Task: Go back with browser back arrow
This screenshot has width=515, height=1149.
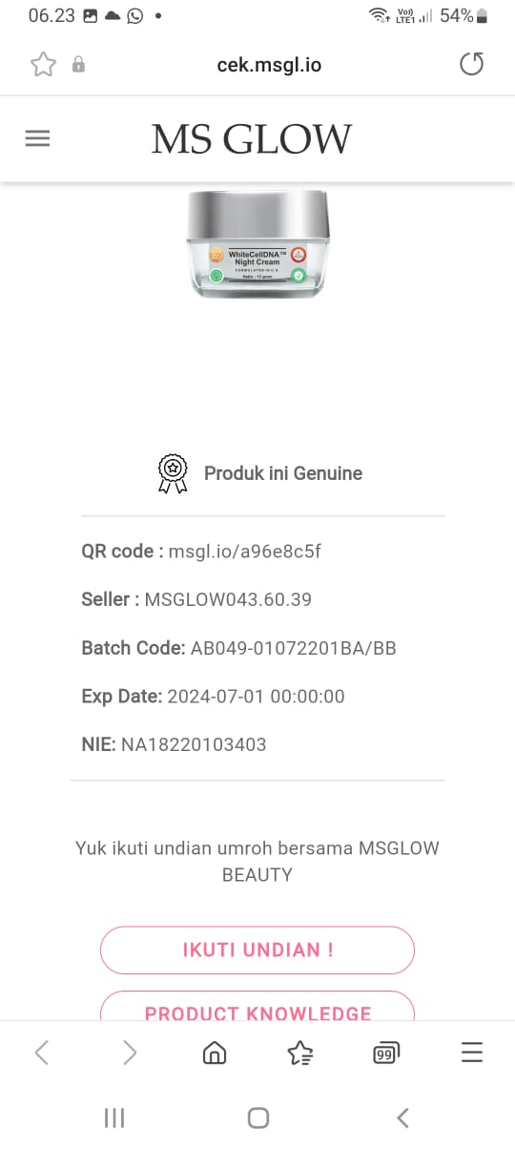Action: click(x=42, y=1053)
